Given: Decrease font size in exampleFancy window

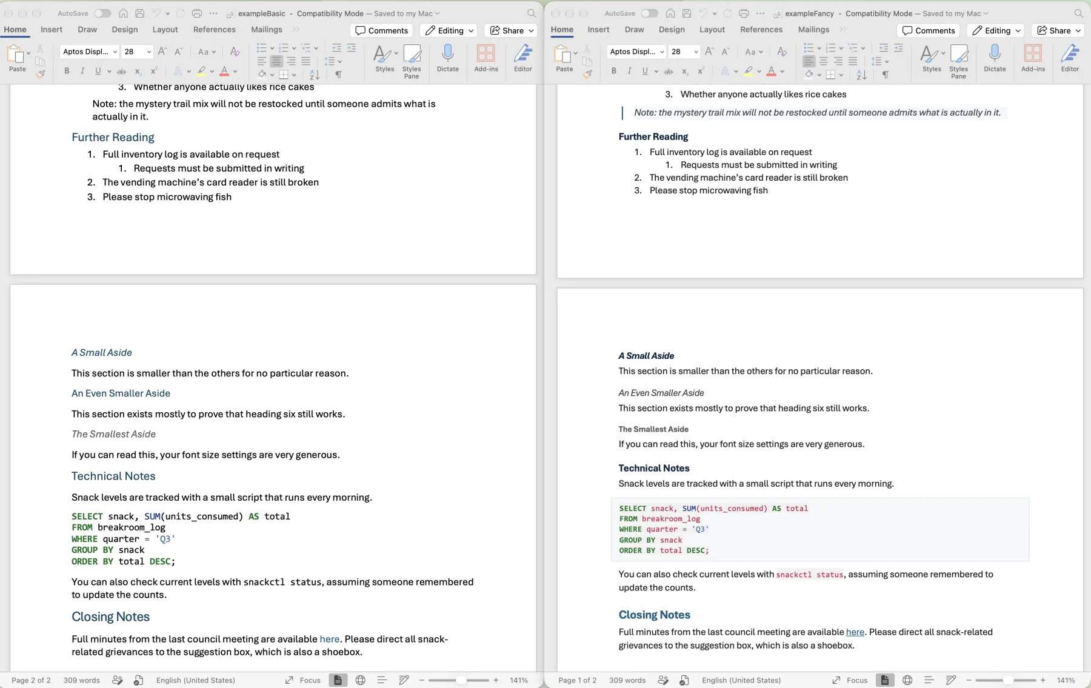Looking at the screenshot, I should click(x=726, y=52).
